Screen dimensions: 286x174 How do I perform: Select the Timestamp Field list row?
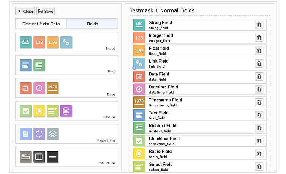[194, 102]
